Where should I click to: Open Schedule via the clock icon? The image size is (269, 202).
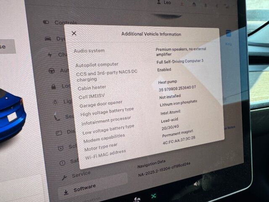[x=61, y=148]
